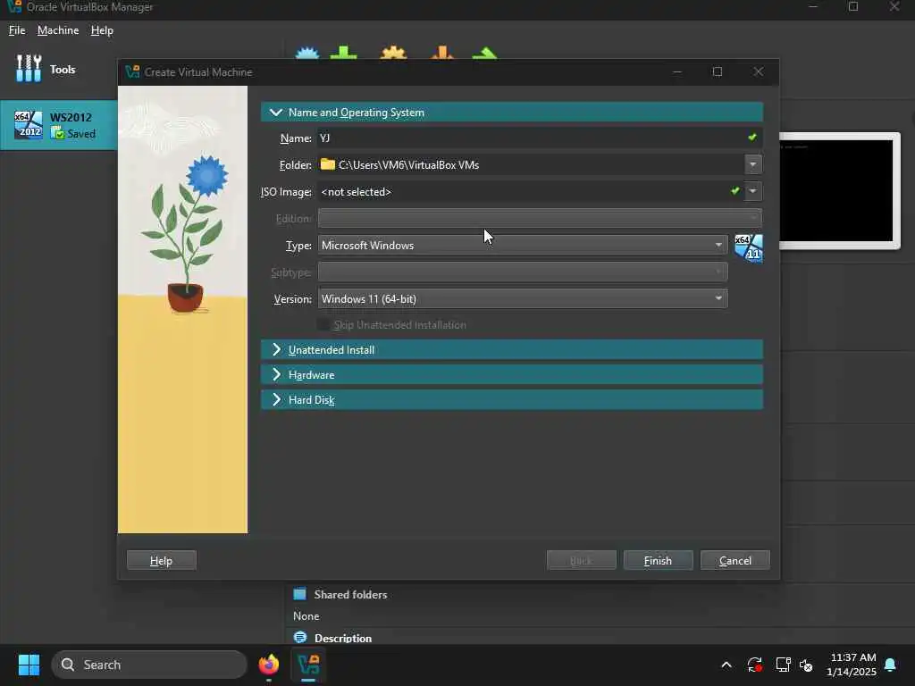This screenshot has height=686, width=915.
Task: Open the notification bell
Action: pyautogui.click(x=891, y=665)
